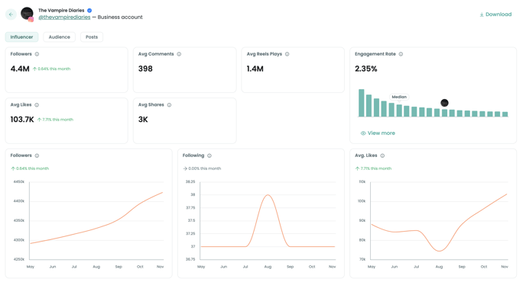Image resolution: width=526 pixels, height=282 pixels.
Task: Click the 2.35% engagement rate value
Action: pos(366,69)
